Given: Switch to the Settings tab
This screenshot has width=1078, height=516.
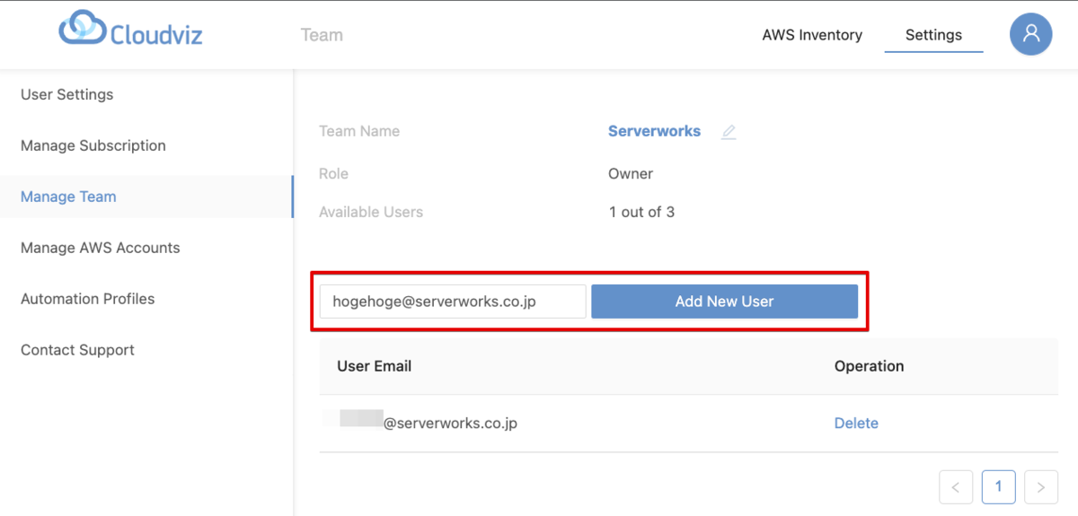Looking at the screenshot, I should pyautogui.click(x=933, y=35).
